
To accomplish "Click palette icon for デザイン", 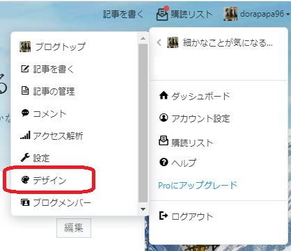I will pos(25,179).
